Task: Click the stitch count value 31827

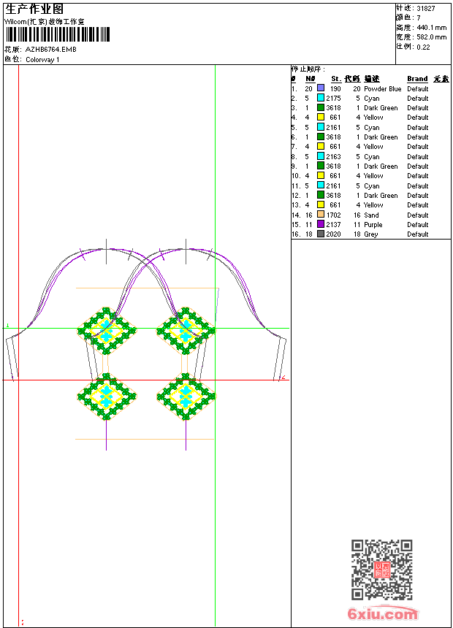Action: 426,9
